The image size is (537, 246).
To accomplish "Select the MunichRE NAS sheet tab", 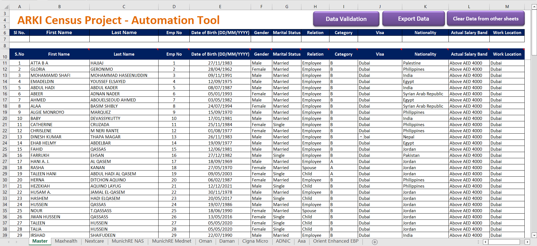I will [x=128, y=241].
